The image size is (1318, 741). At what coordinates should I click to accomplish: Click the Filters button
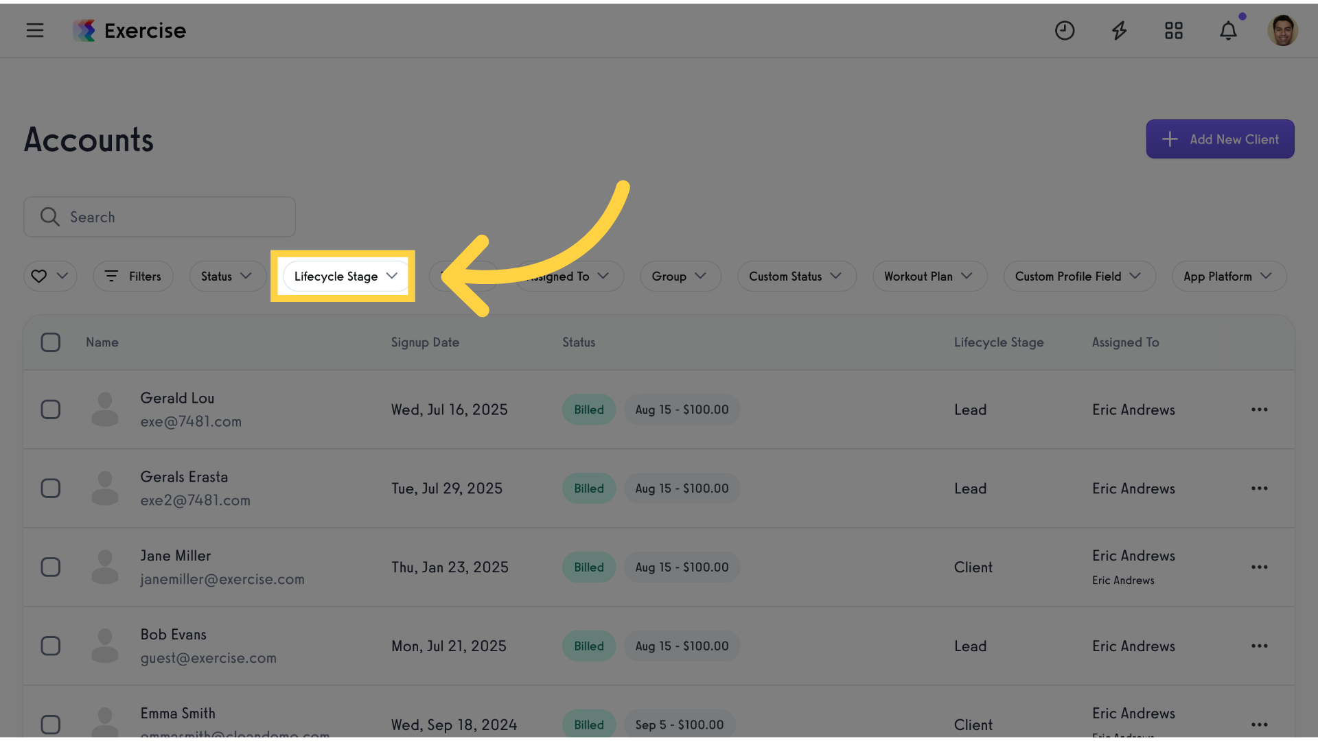(x=133, y=276)
